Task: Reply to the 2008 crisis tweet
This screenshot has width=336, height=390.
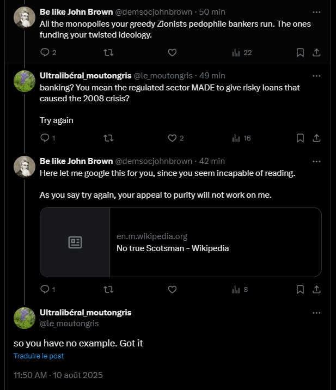Action: 45,138
